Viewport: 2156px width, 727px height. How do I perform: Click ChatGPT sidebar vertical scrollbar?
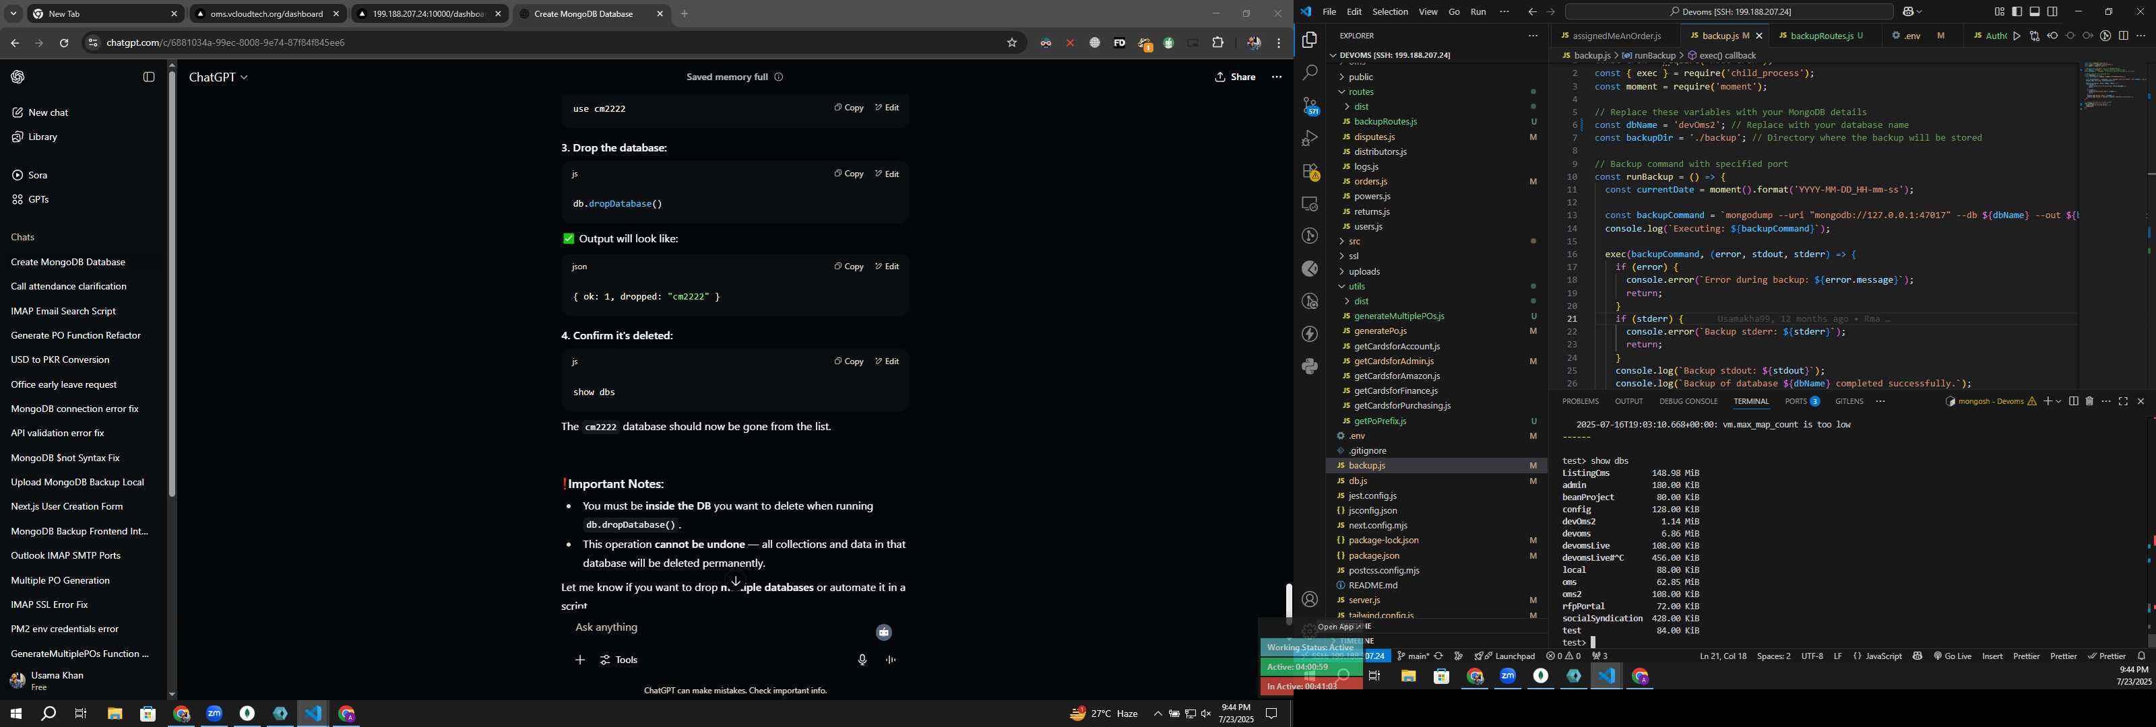click(x=172, y=285)
